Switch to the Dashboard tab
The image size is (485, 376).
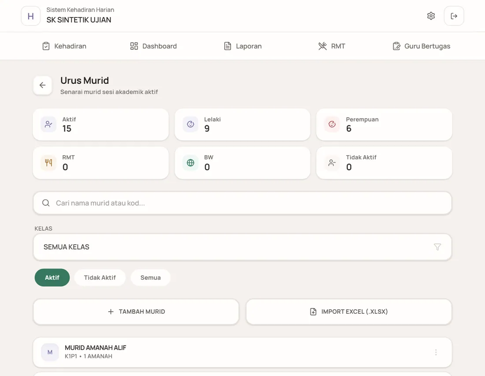pos(153,46)
